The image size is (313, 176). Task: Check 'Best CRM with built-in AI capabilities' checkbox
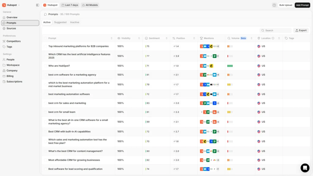click(46, 131)
